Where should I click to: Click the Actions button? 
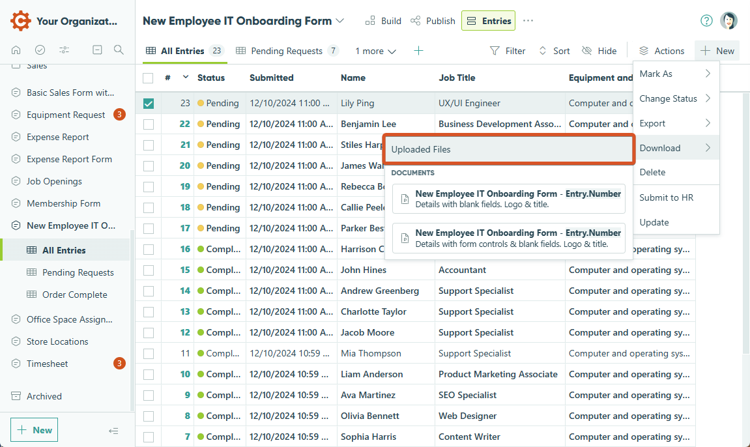661,51
